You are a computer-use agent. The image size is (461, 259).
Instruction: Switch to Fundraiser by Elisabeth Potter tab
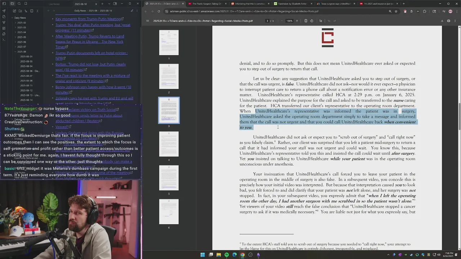pyautogui.click(x=292, y=4)
